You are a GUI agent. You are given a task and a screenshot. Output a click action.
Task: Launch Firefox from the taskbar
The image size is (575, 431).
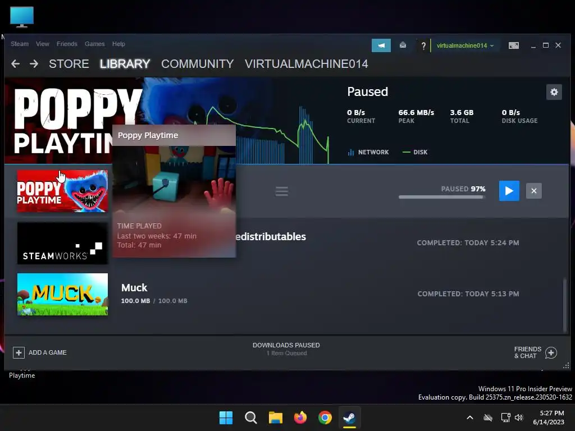point(300,418)
